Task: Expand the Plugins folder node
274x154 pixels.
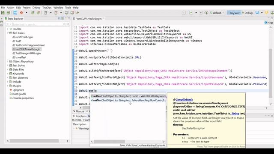Action: coord(8,86)
